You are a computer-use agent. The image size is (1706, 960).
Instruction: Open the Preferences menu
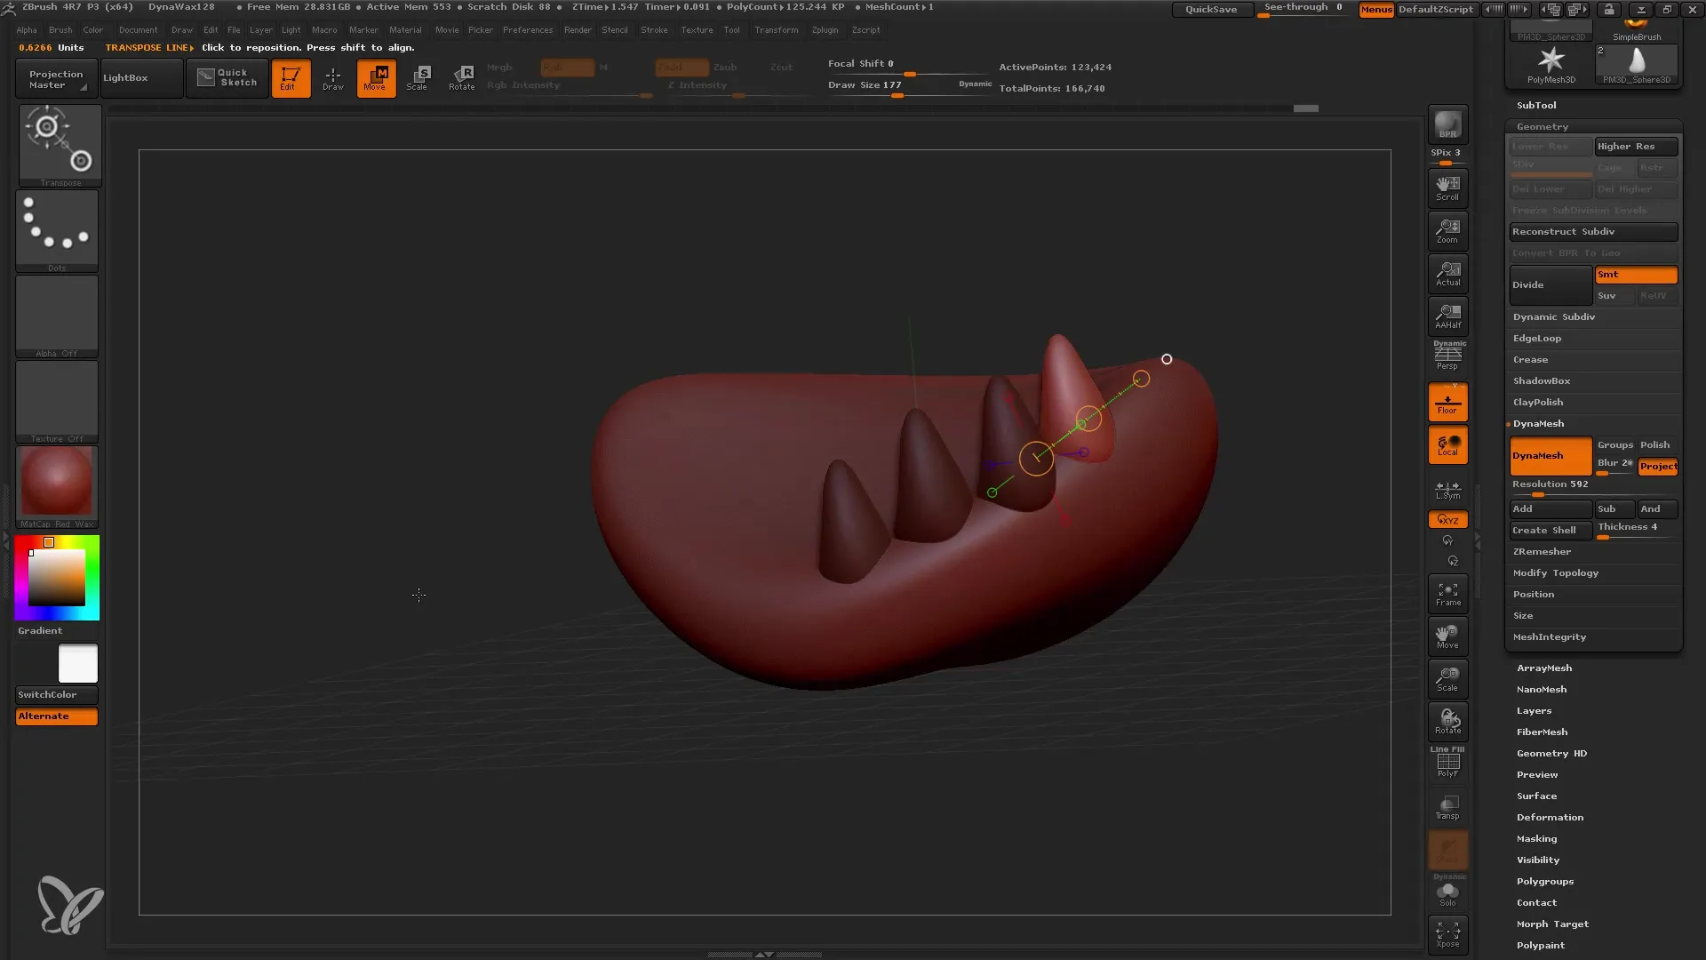(528, 29)
